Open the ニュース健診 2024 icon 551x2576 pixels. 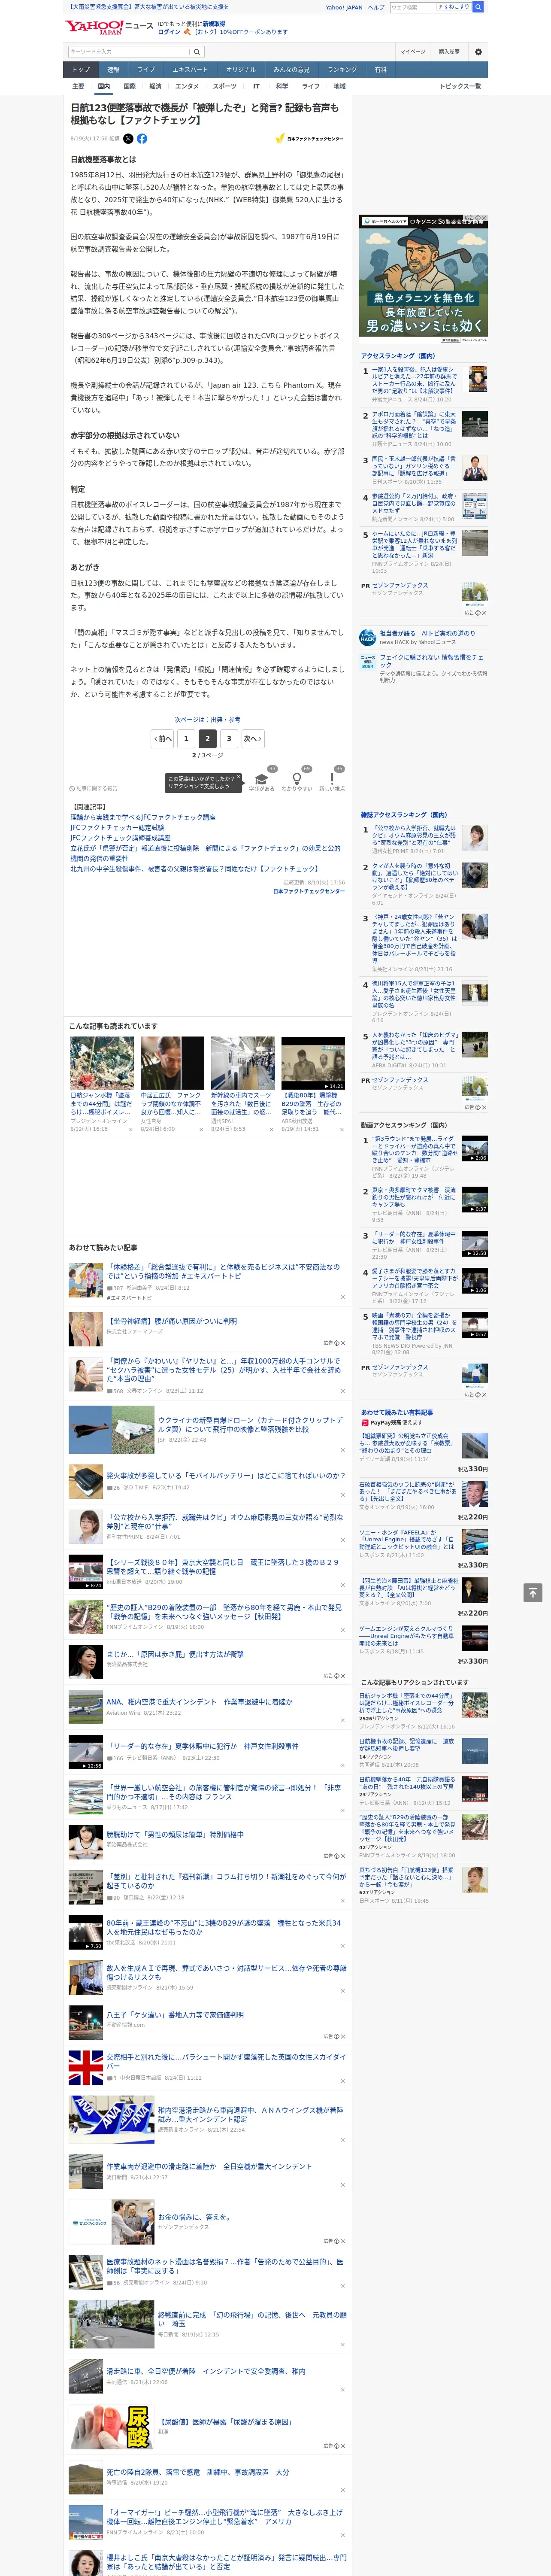(x=368, y=662)
